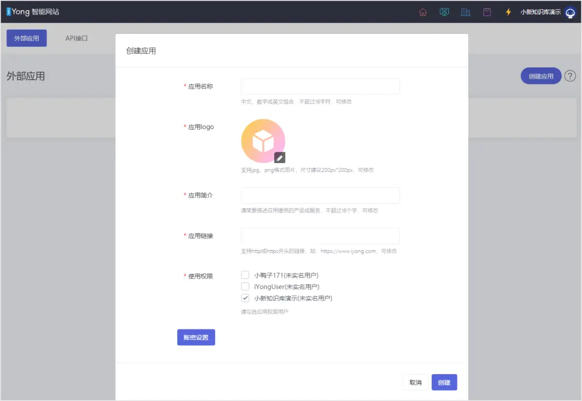Click the robot user avatar
The height and width of the screenshot is (401, 582).
coord(570,12)
